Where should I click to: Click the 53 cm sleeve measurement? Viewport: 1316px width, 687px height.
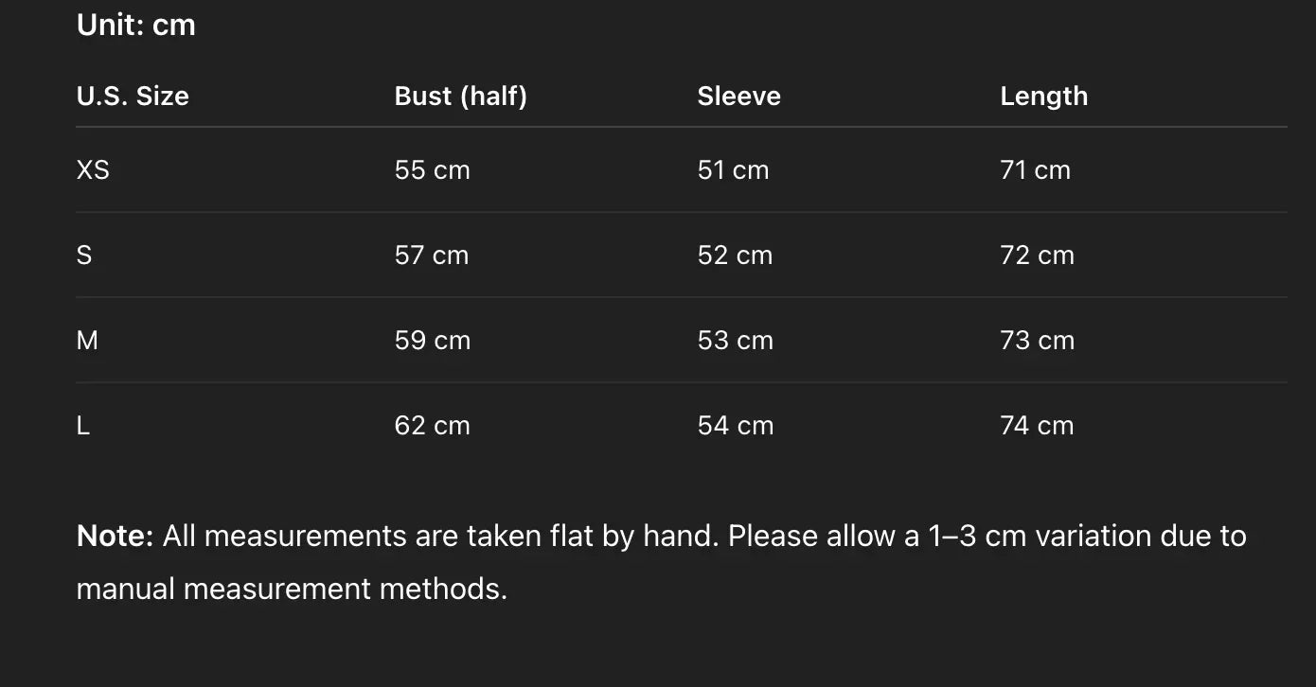pos(735,341)
